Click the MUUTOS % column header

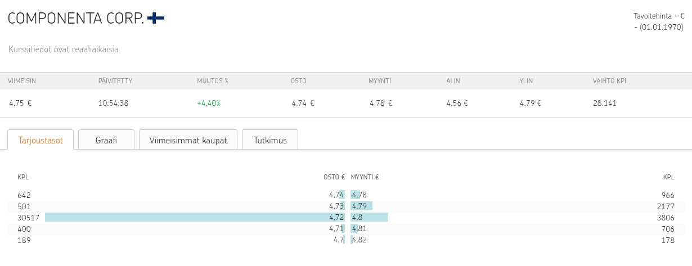213,81
